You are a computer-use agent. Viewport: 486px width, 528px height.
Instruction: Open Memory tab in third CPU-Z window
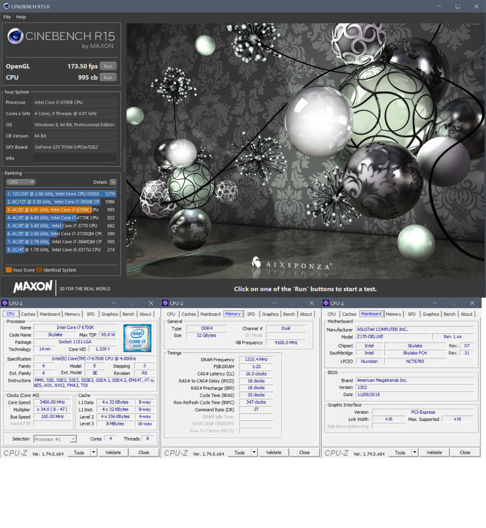393,314
